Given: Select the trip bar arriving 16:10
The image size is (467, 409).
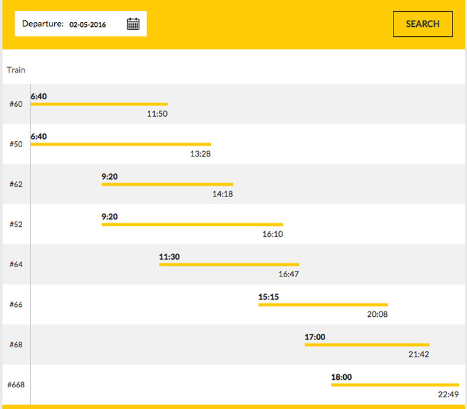Looking at the screenshot, I should [x=193, y=225].
